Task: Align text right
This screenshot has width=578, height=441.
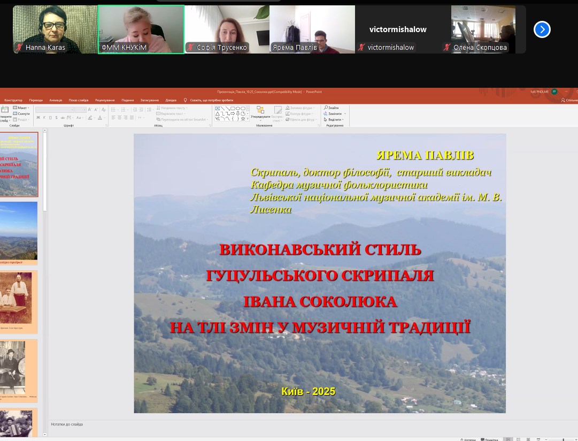Action: point(126,118)
